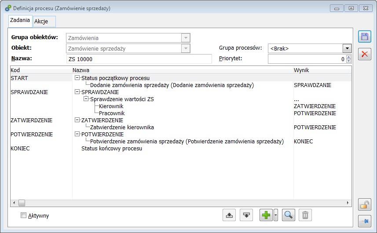
Task: Save the process definition with the floppy disk icon
Action: pyautogui.click(x=365, y=37)
